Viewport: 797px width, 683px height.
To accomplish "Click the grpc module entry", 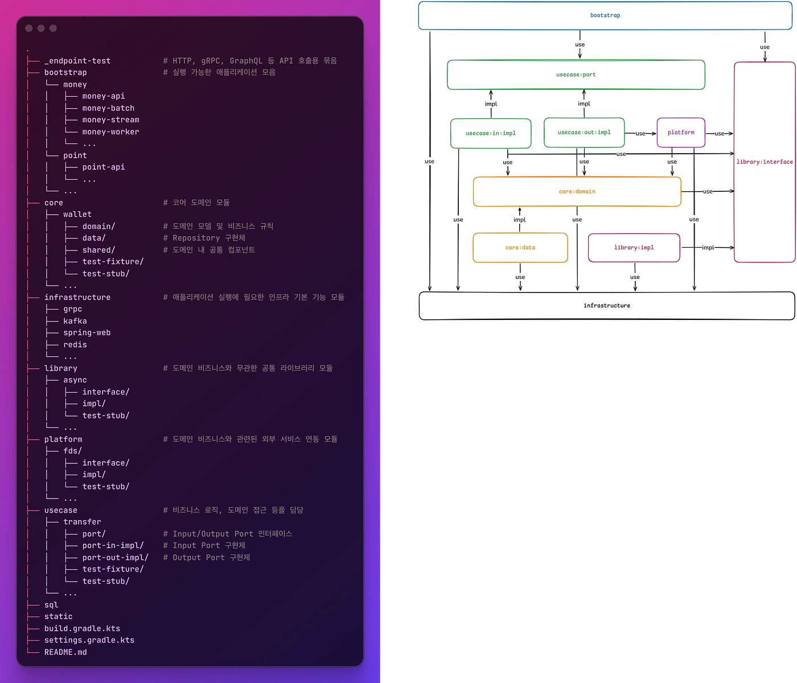I will pos(73,309).
